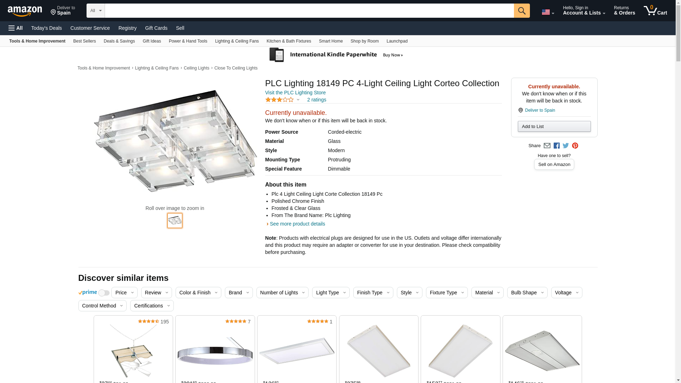Share product on Twitter icon
The height and width of the screenshot is (383, 681).
tap(566, 146)
